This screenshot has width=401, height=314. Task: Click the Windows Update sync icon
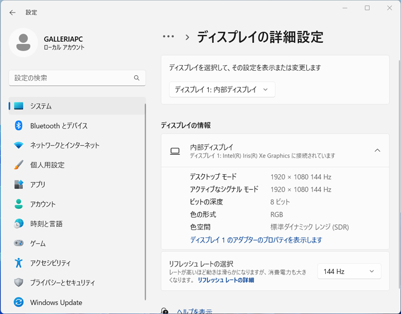(x=18, y=302)
